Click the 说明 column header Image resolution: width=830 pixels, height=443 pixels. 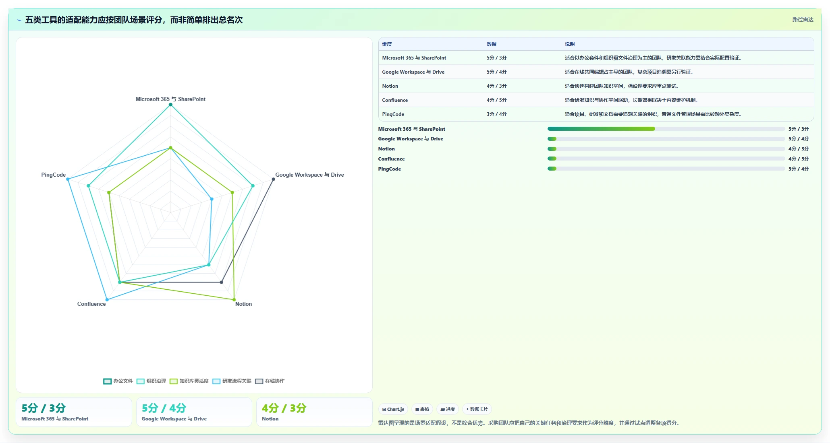point(570,44)
